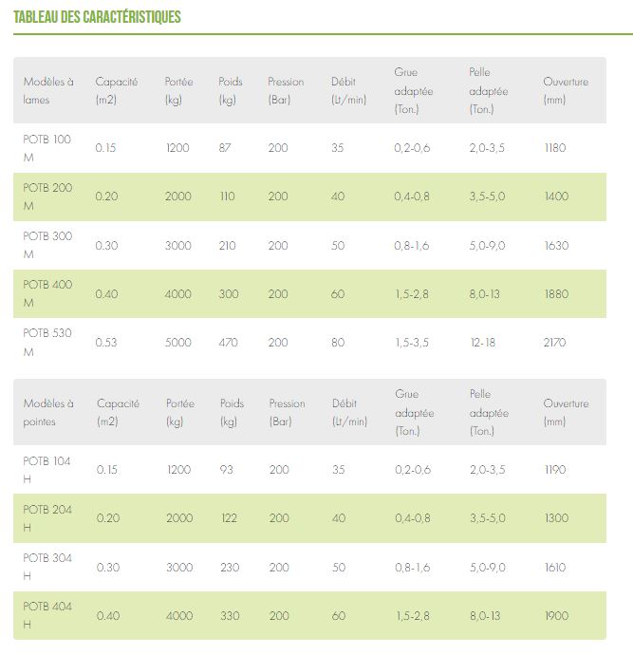Select the POTB 204 H row label
The height and width of the screenshot is (655, 633).
[47, 518]
